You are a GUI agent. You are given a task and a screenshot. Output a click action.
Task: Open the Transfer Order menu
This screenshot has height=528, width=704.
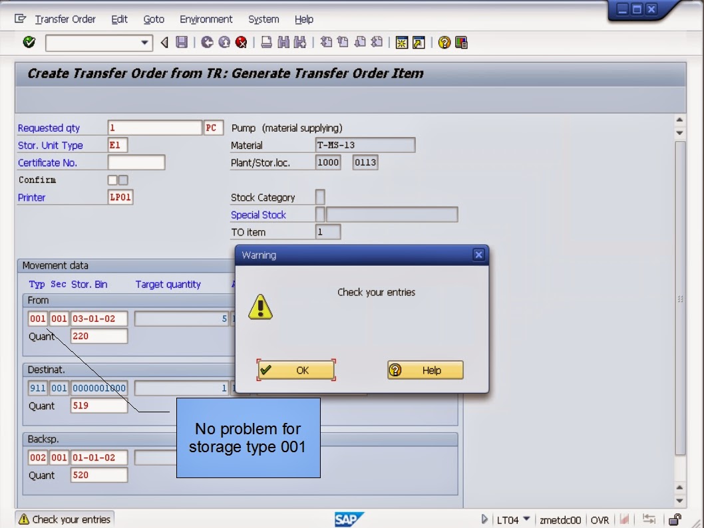(65, 19)
